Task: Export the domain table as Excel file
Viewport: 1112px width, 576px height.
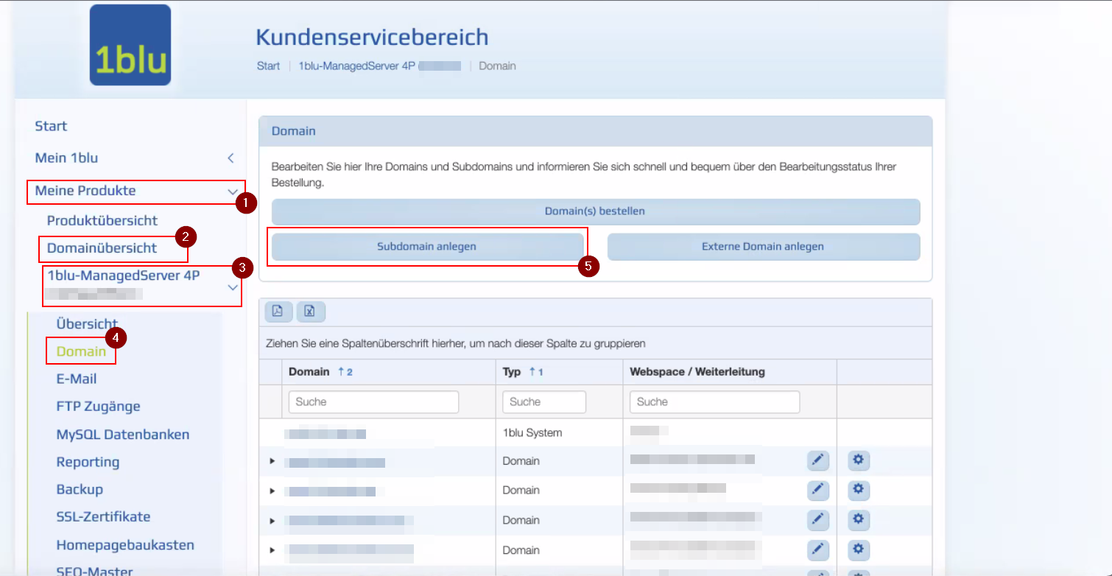Action: (311, 312)
